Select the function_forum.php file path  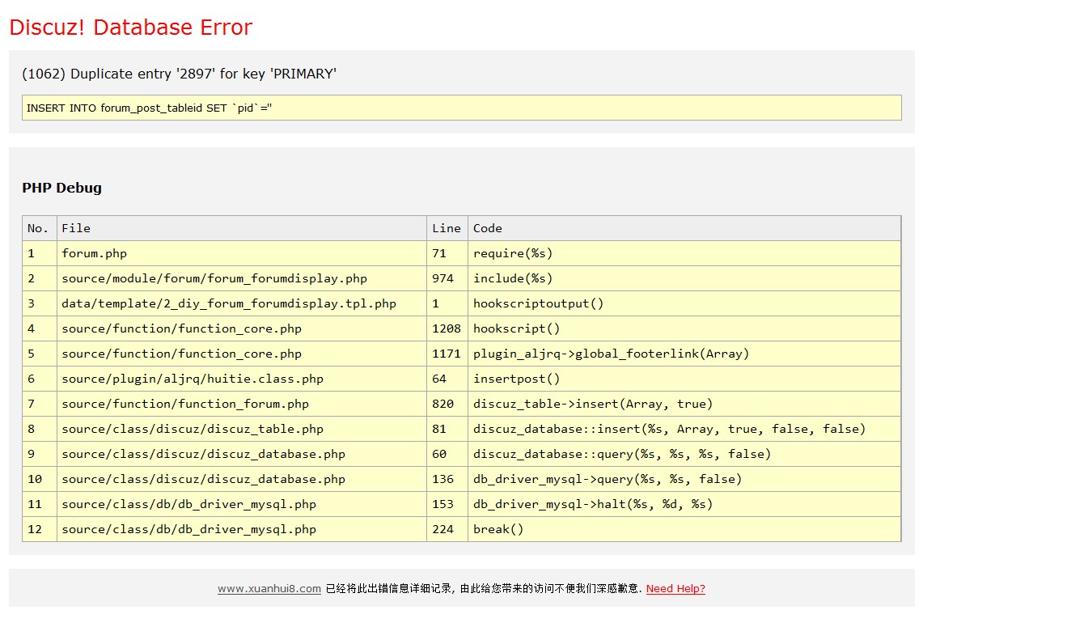185,404
